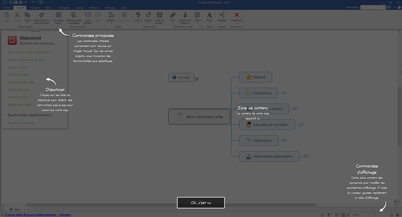The width and height of the screenshot is (402, 217).
Task: Switch to the Insertion ribbon tab
Action: click(35, 8)
